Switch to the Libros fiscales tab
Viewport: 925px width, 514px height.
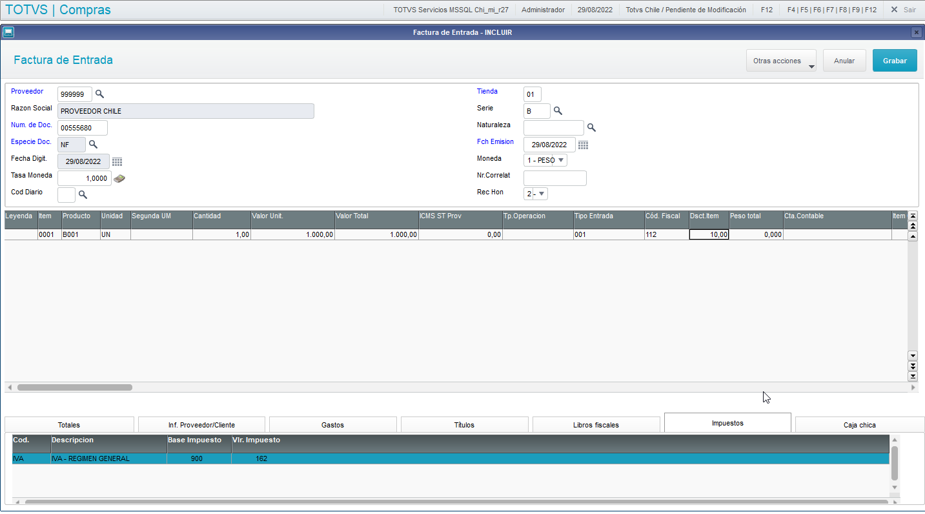[596, 424]
